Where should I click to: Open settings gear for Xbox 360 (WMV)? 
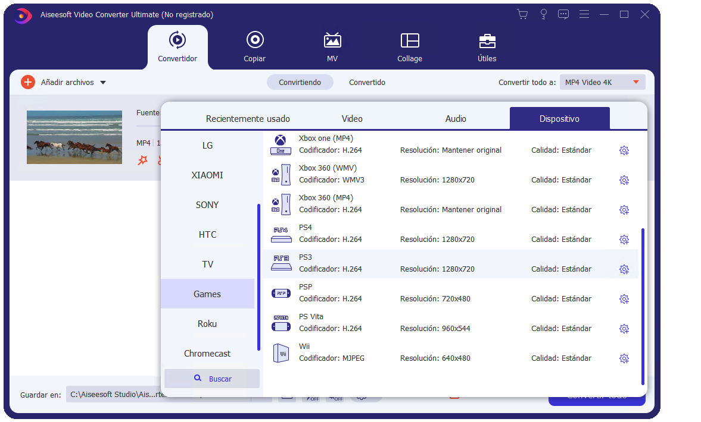point(624,180)
